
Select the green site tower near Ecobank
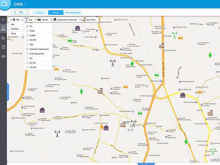pyautogui.click(x=175, y=35)
